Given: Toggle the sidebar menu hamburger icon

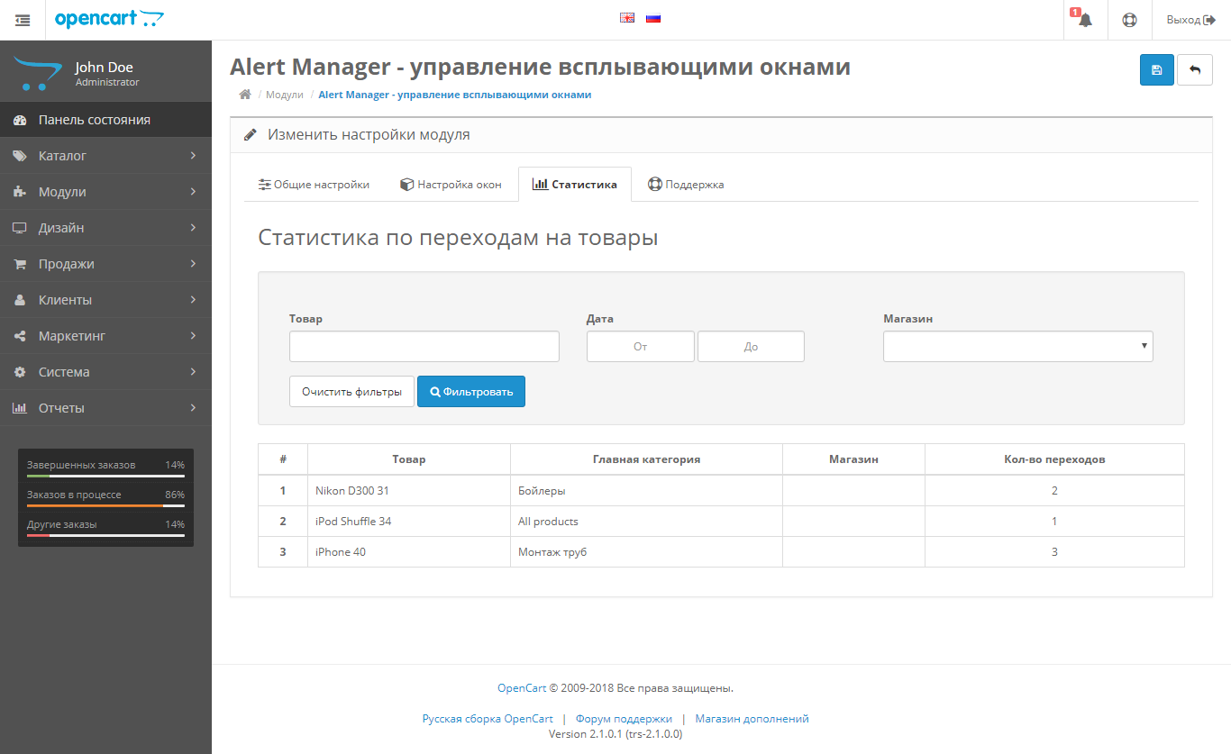Looking at the screenshot, I should [23, 20].
